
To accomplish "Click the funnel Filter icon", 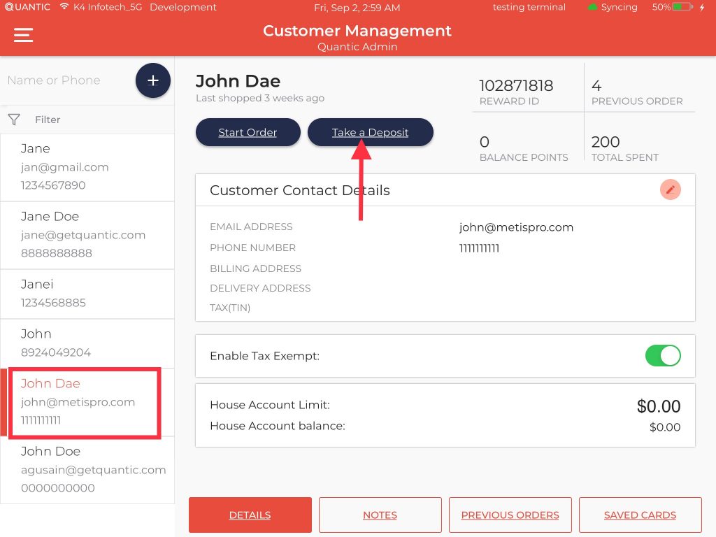I will pyautogui.click(x=14, y=120).
